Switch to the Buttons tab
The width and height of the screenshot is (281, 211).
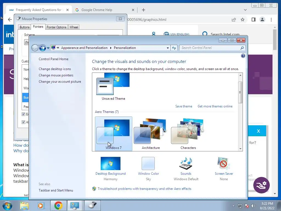point(24,27)
